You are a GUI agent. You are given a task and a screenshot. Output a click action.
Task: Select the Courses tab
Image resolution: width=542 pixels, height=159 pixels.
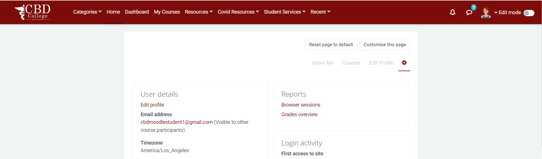(x=351, y=63)
